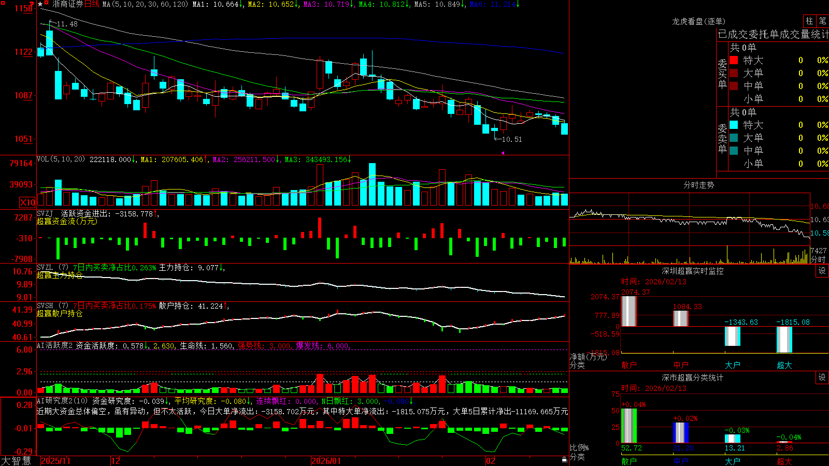
Task: Click the teal 中单 sell-order swatch
Action: point(734,151)
